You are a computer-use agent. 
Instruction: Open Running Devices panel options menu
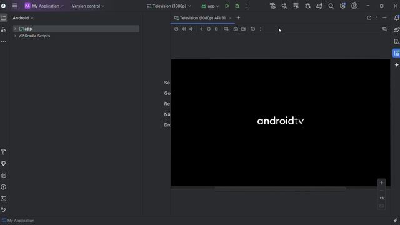377,18
